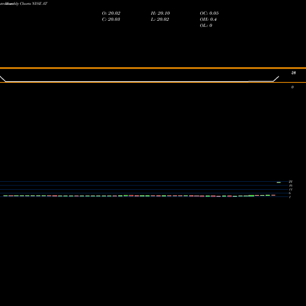Click the 'OC: 0.05' reading
The height and width of the screenshot is (306, 306).
pos(209,13)
